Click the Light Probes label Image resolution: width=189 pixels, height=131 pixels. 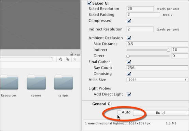click(x=99, y=88)
